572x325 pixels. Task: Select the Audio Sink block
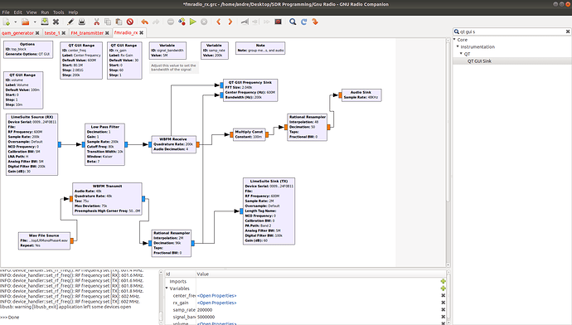pyautogui.click(x=361, y=95)
